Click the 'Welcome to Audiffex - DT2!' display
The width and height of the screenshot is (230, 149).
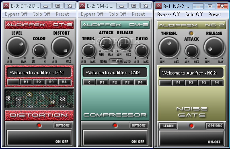tap(39, 72)
